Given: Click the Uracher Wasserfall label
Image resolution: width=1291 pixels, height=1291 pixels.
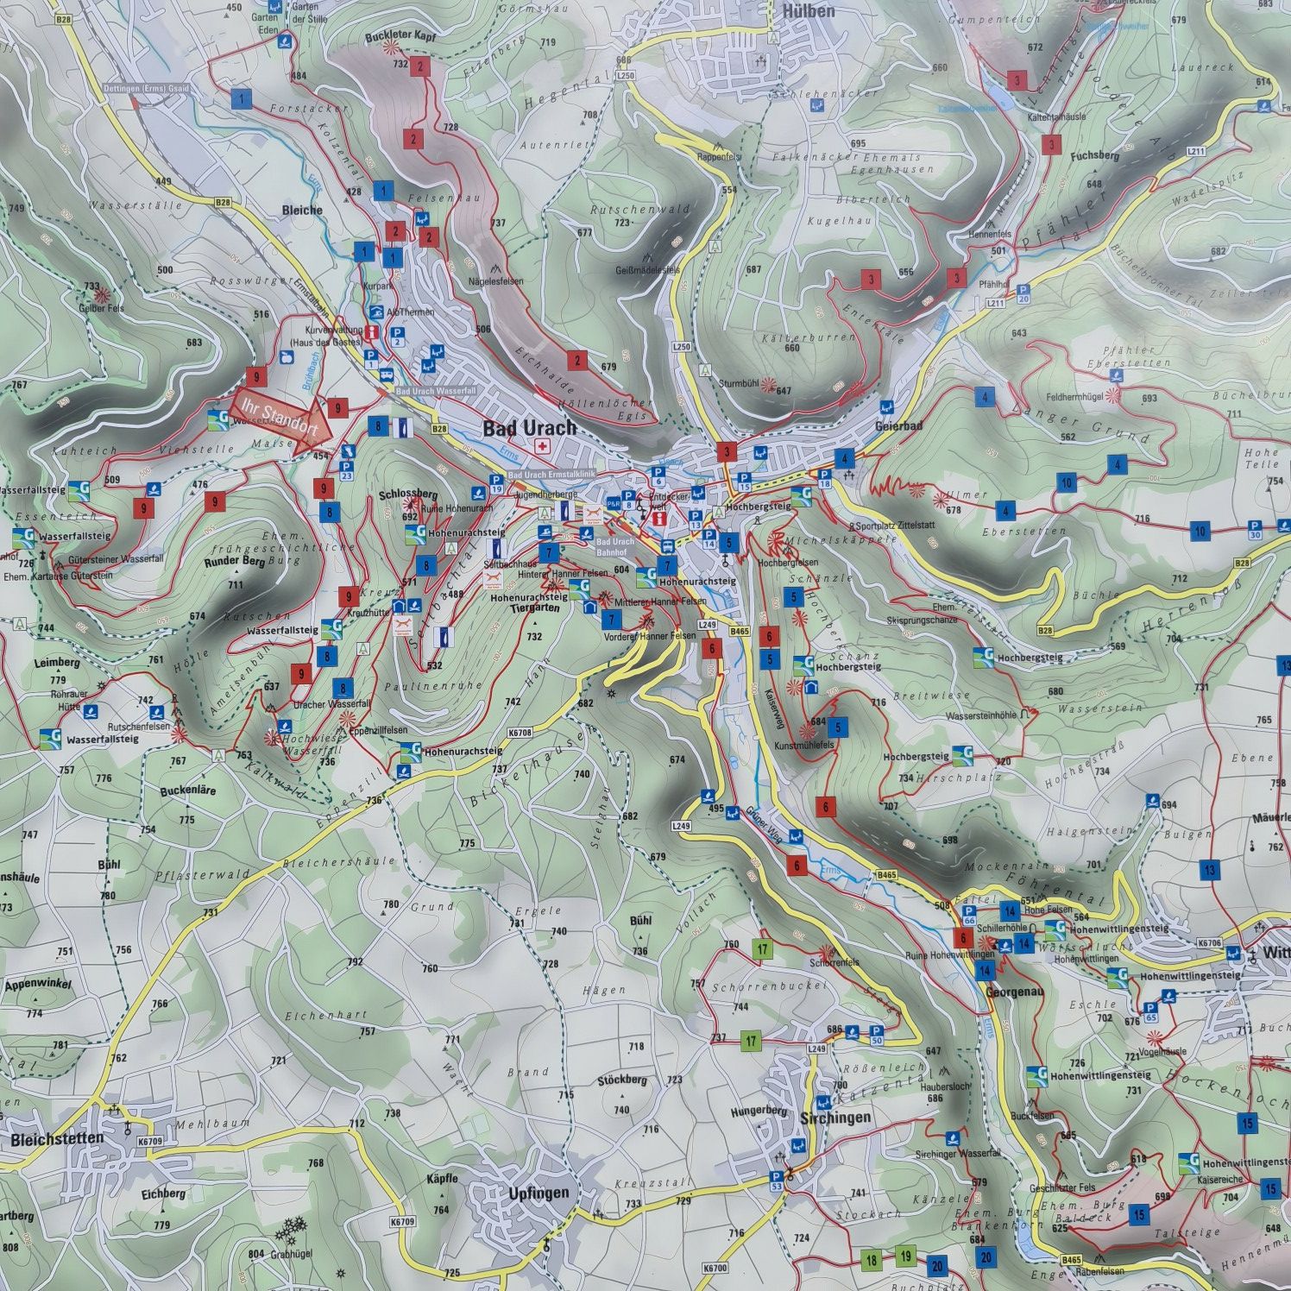Looking at the screenshot, I should (332, 704).
